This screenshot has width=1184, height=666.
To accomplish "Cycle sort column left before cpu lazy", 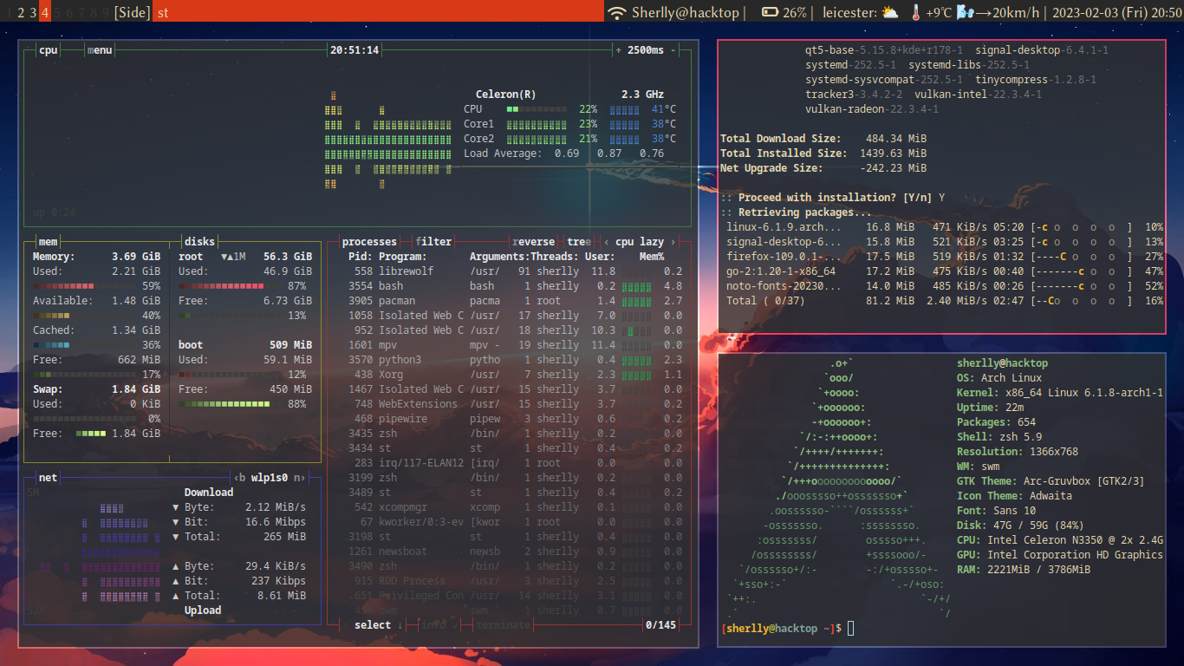I will click(x=606, y=242).
